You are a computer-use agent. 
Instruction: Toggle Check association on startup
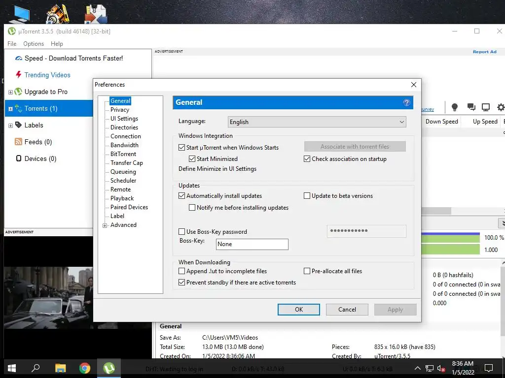pyautogui.click(x=307, y=159)
